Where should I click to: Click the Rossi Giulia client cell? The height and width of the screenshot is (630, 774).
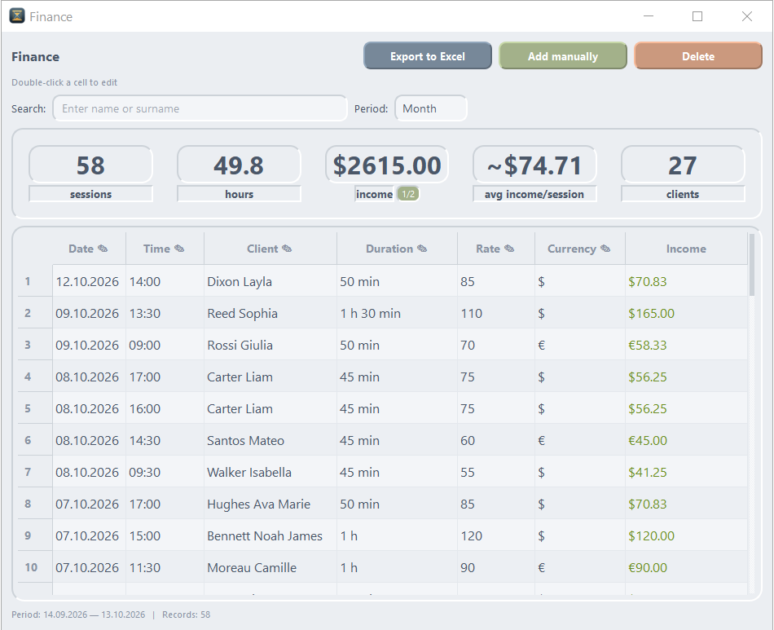(270, 345)
